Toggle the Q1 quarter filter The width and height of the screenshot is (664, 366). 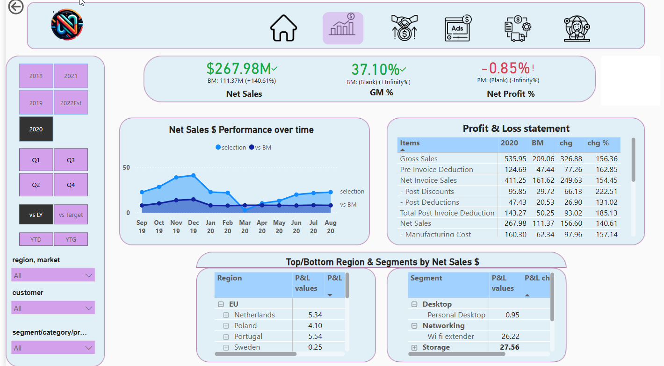click(36, 160)
